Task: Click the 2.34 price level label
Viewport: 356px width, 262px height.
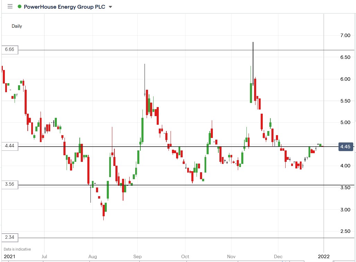Action: [x=9, y=237]
